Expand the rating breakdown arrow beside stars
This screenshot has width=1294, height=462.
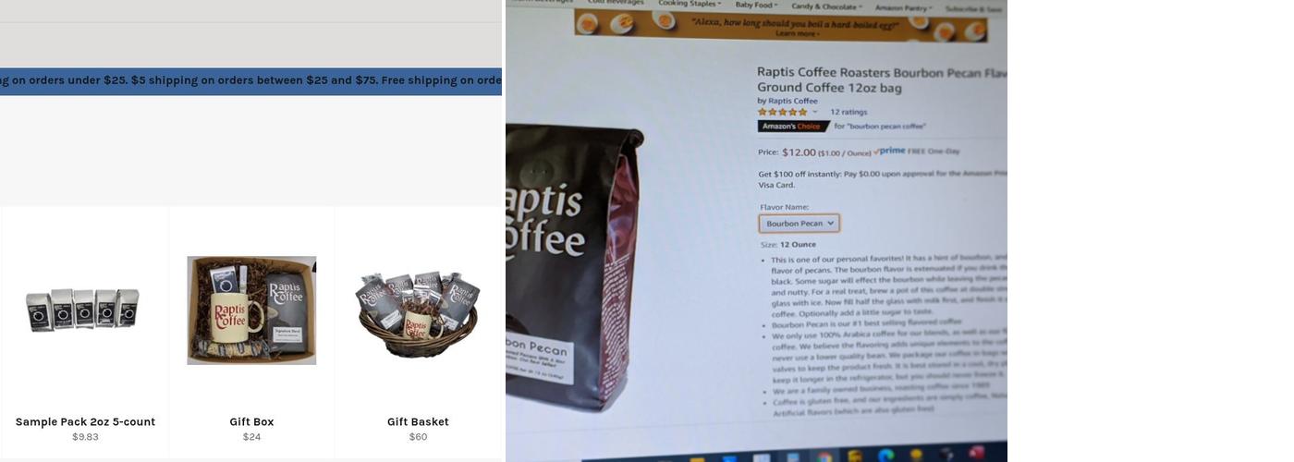pos(814,112)
